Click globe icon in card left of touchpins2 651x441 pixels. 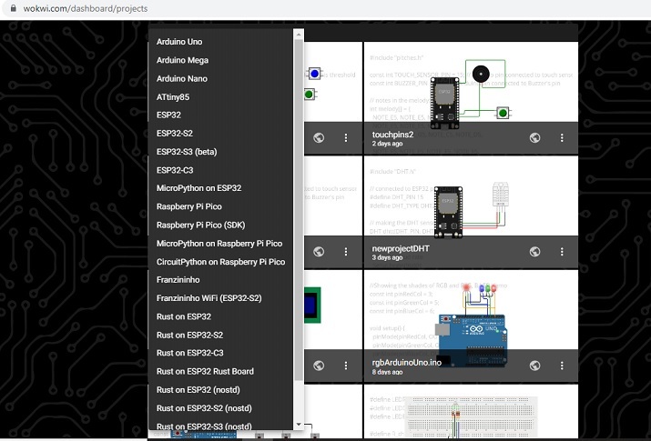pyautogui.click(x=319, y=138)
